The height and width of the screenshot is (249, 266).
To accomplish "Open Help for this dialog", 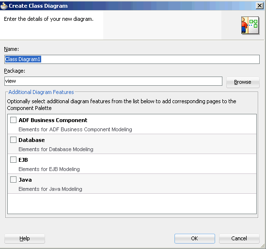I will coord(25,238).
